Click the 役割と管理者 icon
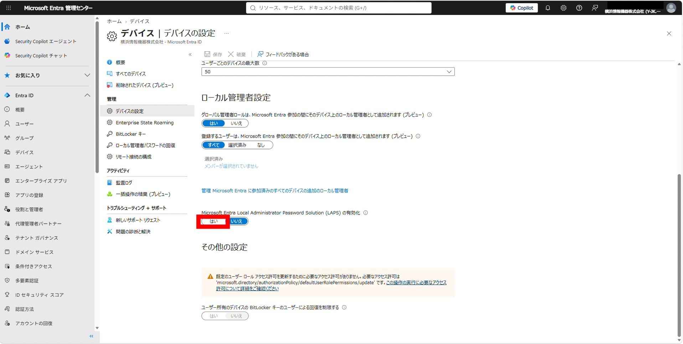The image size is (683, 344). 7,209
